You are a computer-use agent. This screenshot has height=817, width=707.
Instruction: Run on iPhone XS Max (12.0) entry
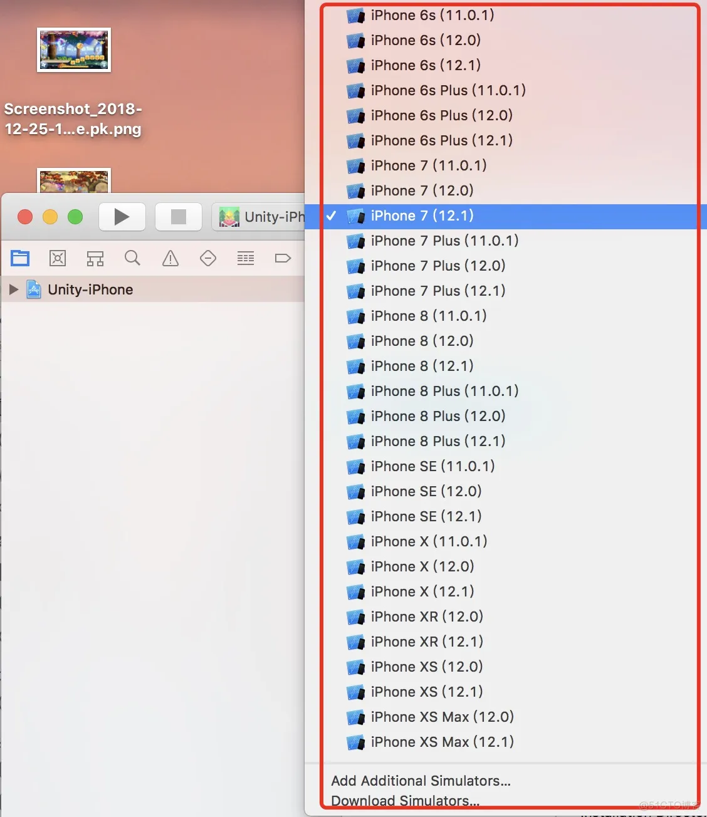(506, 717)
